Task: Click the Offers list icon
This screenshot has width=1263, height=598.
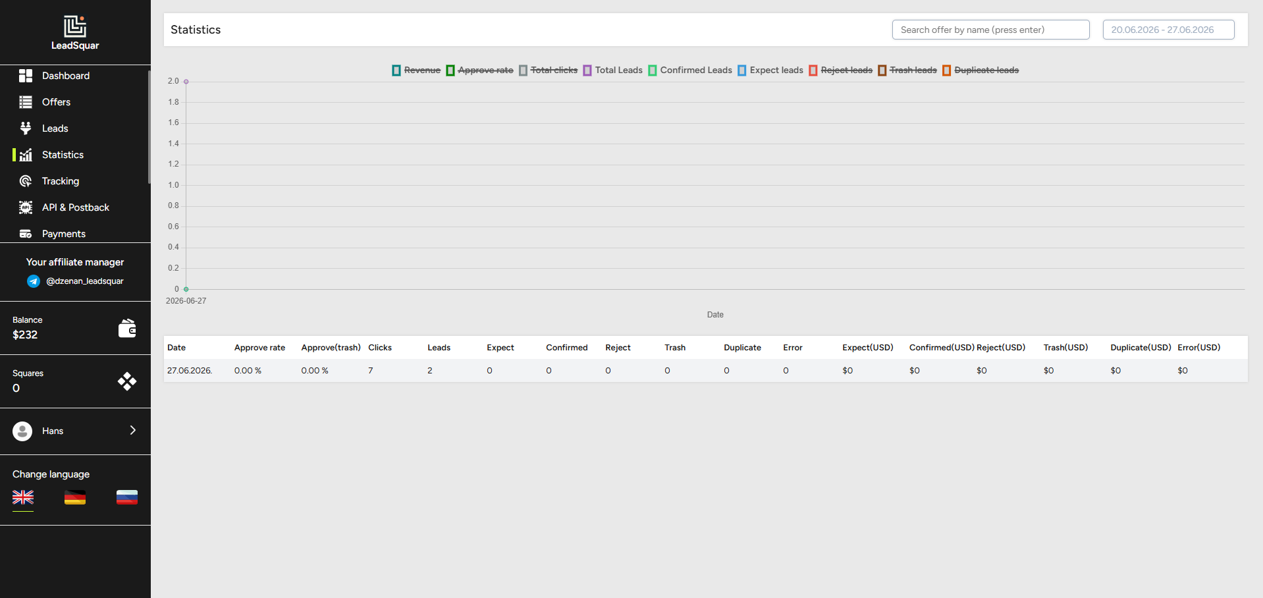Action: [x=26, y=102]
